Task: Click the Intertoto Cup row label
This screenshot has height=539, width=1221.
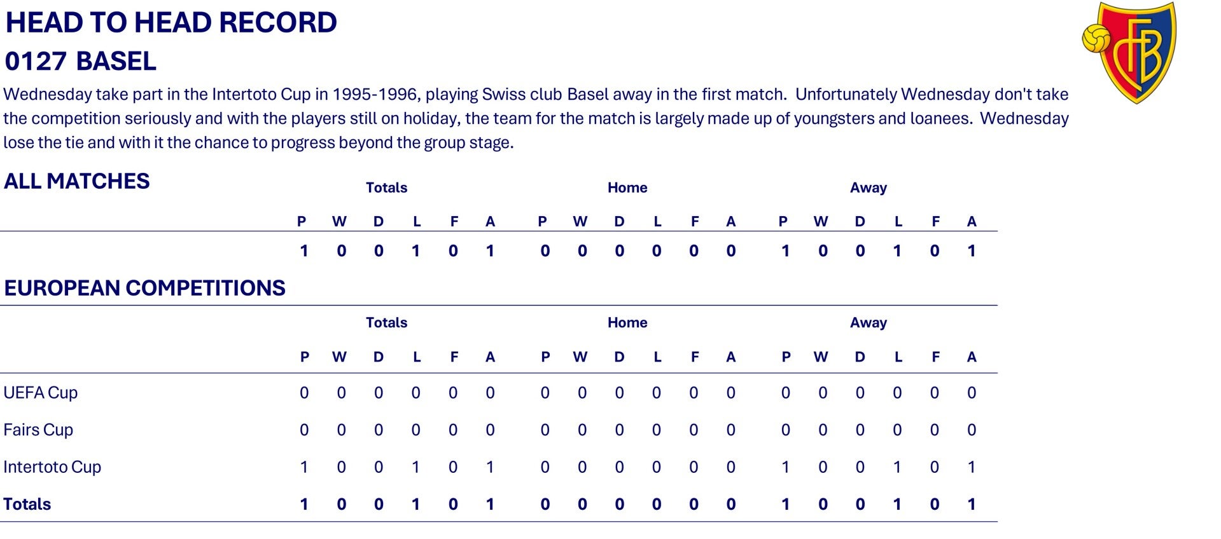Action: (52, 467)
